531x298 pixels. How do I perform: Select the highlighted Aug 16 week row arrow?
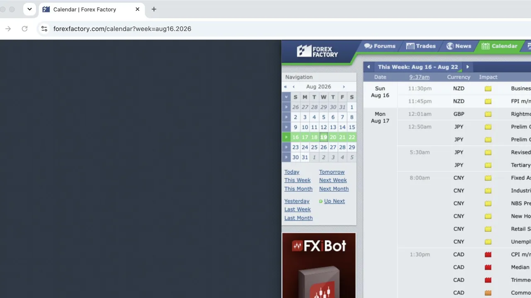[286, 137]
